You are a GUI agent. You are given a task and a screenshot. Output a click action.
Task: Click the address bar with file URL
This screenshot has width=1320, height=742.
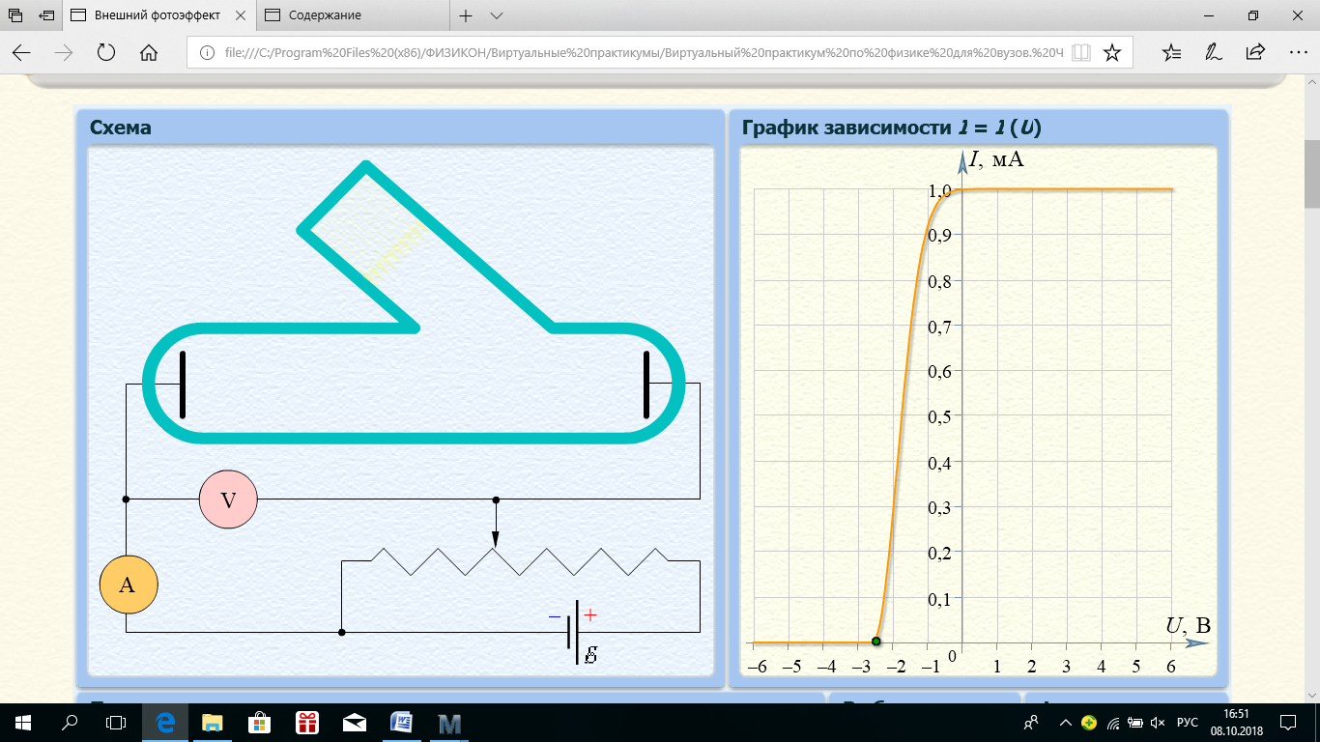[x=643, y=52]
